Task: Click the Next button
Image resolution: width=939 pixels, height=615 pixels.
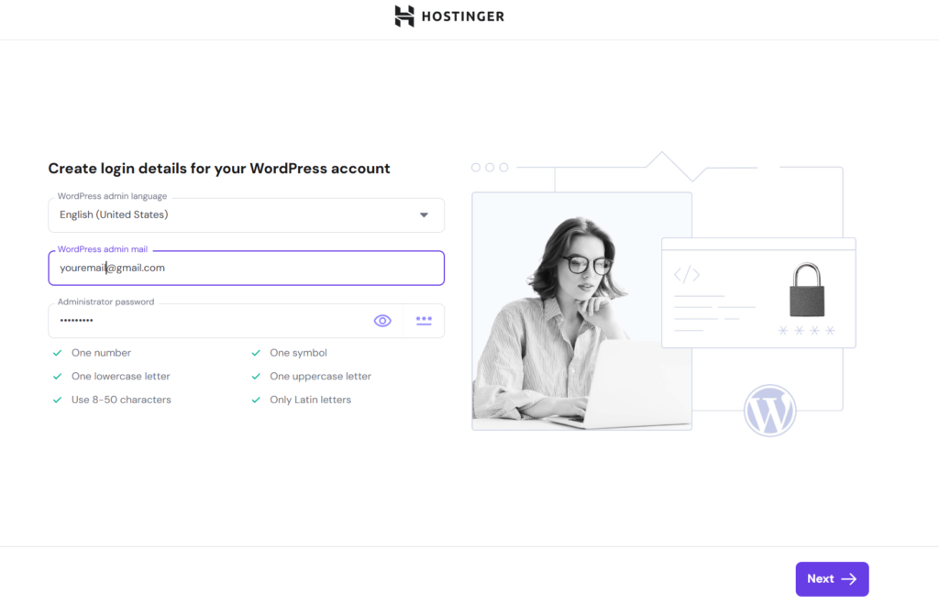Action: point(831,579)
